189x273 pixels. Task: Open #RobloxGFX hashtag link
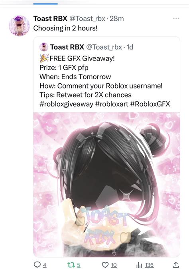point(150,104)
